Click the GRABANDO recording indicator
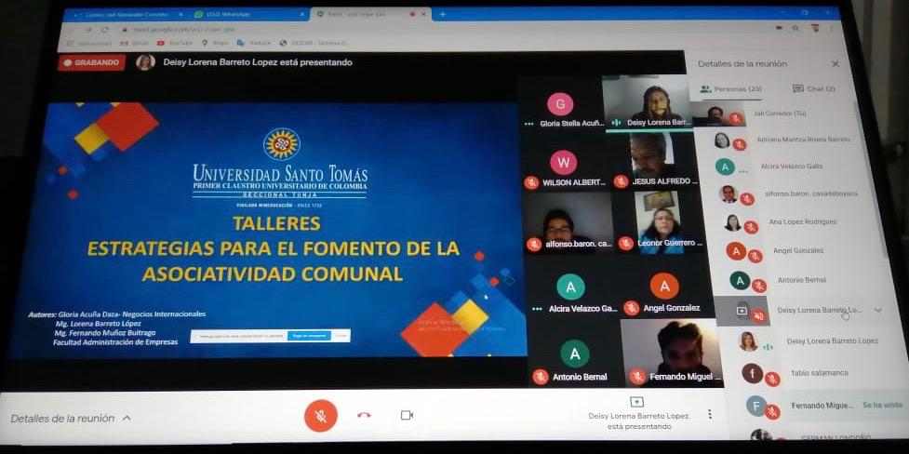This screenshot has width=909, height=454. pos(91,62)
